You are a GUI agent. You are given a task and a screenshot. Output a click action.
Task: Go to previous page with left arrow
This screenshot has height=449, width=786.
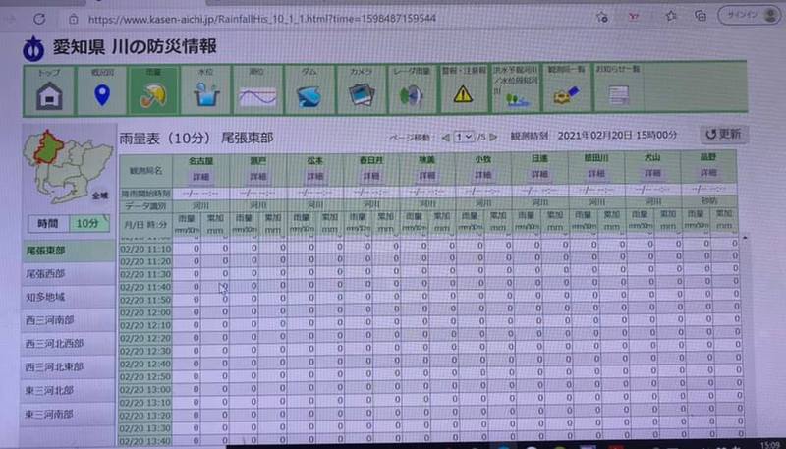click(446, 137)
